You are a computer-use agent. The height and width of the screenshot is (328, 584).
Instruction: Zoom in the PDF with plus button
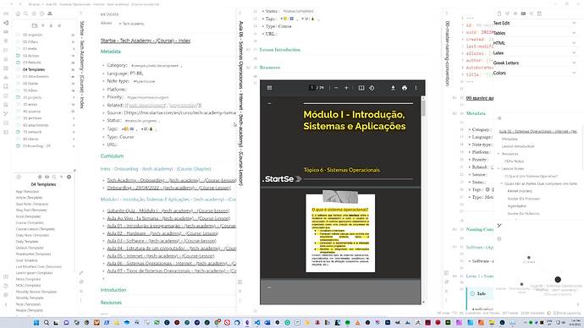[x=346, y=88]
